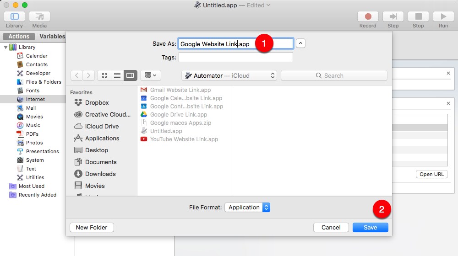Click the Library toolbar icon

pos(14,16)
